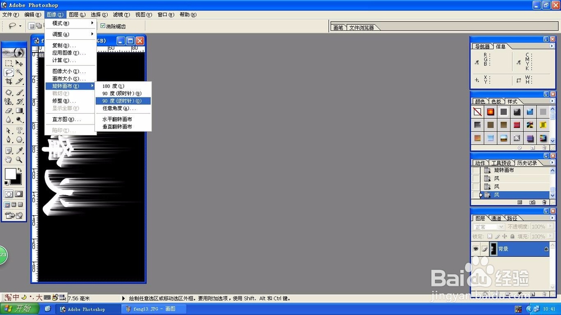Screen dimensions: 561x315
Task: Open the 滤镜 menu in menu bar
Action: (121, 15)
